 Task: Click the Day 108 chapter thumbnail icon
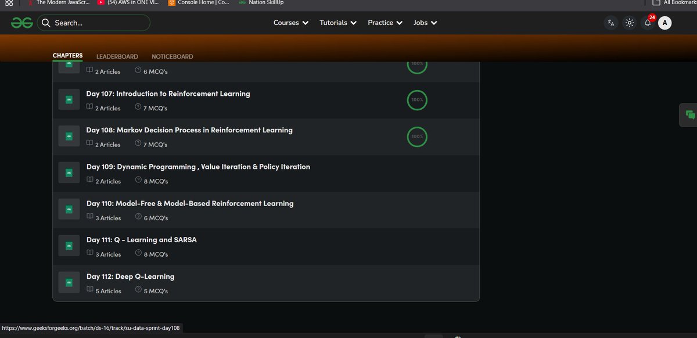(x=69, y=136)
